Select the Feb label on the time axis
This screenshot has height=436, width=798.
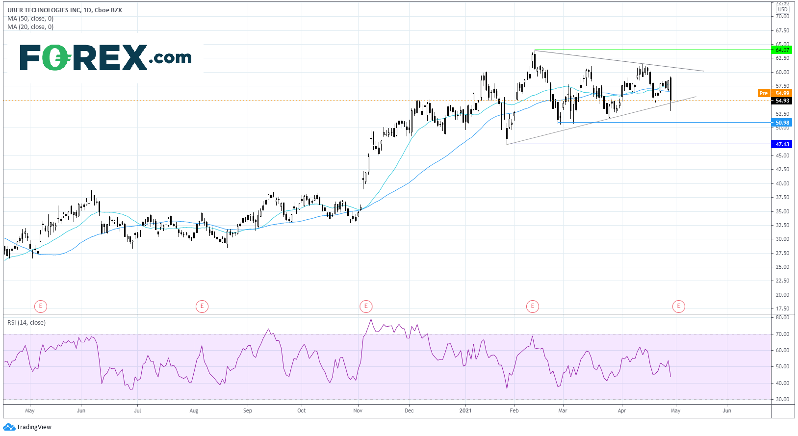[514, 410]
